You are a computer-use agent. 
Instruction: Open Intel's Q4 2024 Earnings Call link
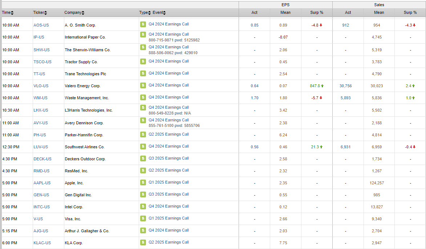(169, 206)
